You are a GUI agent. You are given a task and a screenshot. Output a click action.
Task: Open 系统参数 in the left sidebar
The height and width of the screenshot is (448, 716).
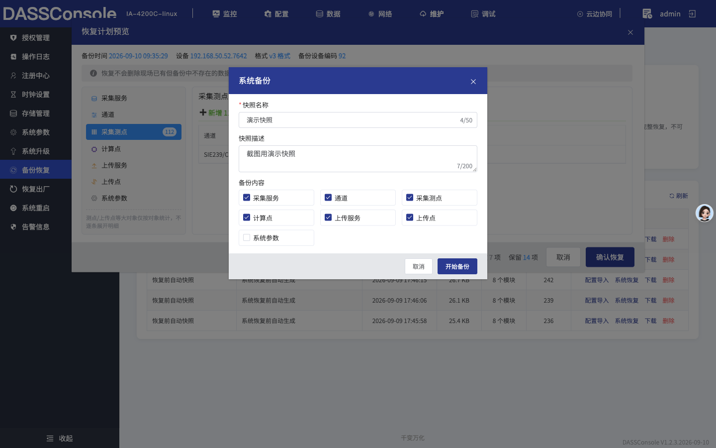(36, 132)
